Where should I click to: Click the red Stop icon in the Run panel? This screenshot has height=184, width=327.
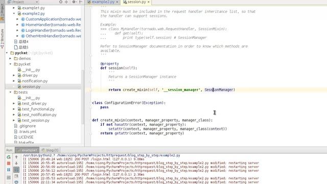pyautogui.click(x=9, y=163)
